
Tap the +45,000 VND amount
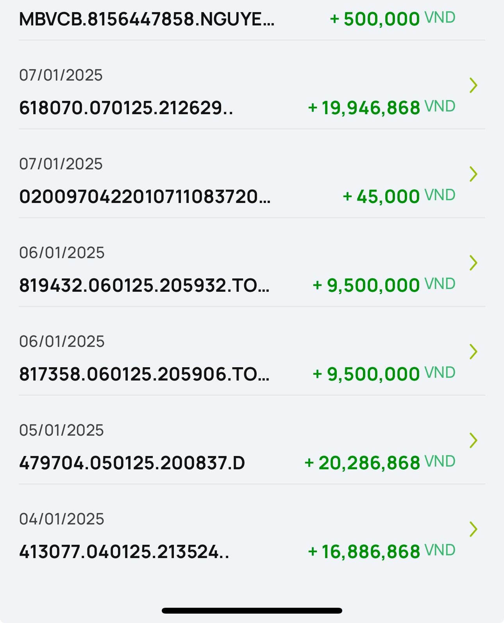(399, 196)
